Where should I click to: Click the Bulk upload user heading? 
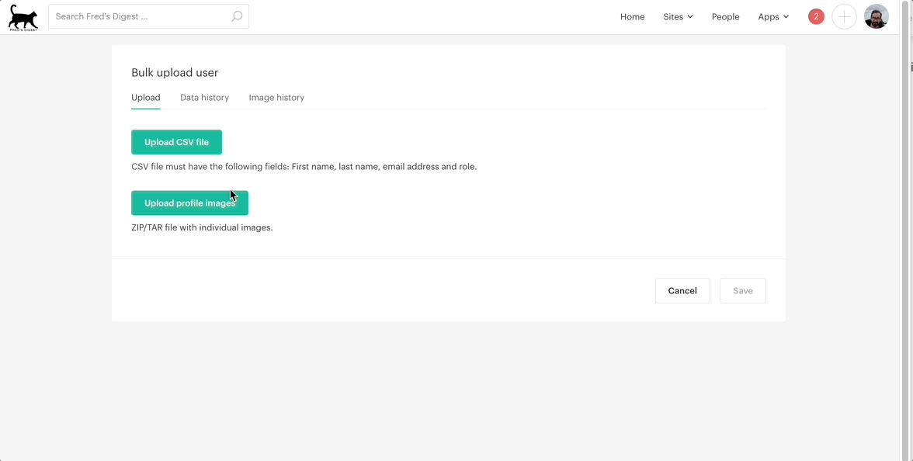pos(175,73)
